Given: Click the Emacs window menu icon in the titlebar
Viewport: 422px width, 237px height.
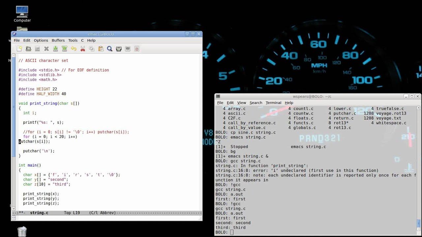Looking at the screenshot, I should 14,34.
